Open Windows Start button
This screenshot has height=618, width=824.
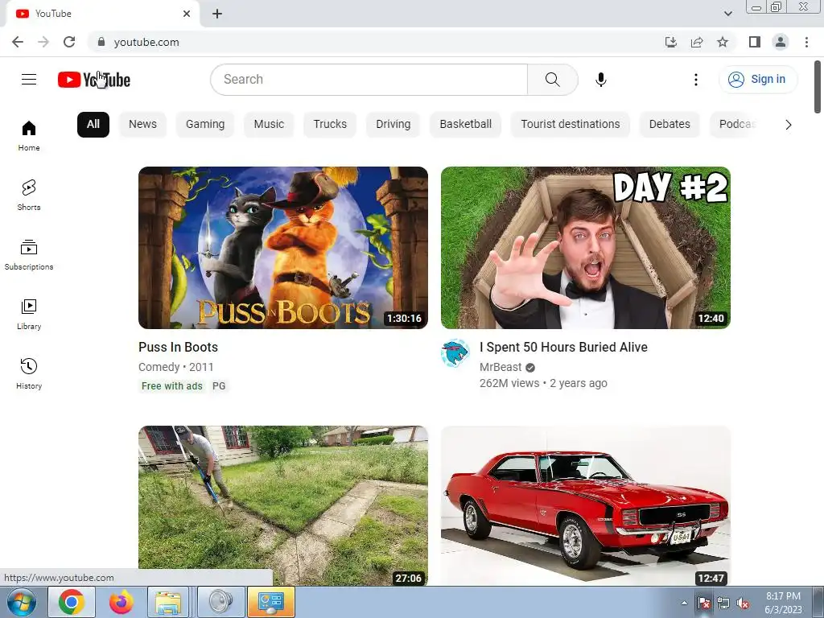click(22, 602)
